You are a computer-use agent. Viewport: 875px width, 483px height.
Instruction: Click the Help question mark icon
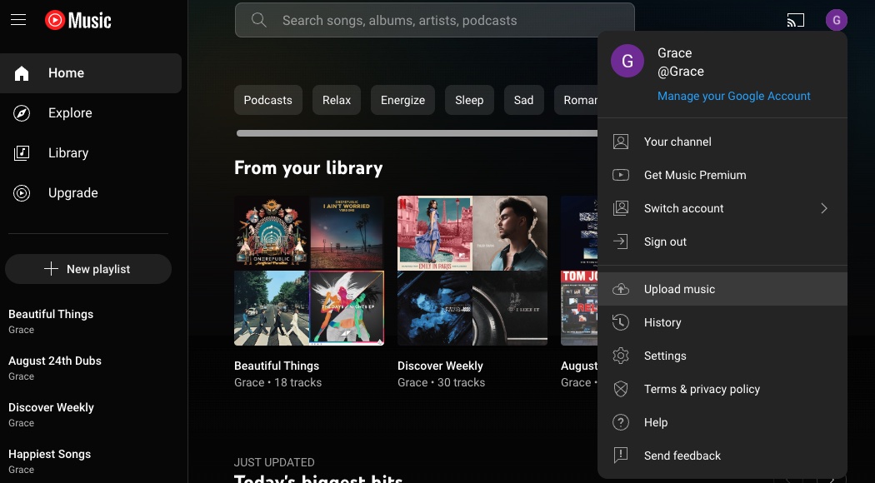tap(621, 422)
